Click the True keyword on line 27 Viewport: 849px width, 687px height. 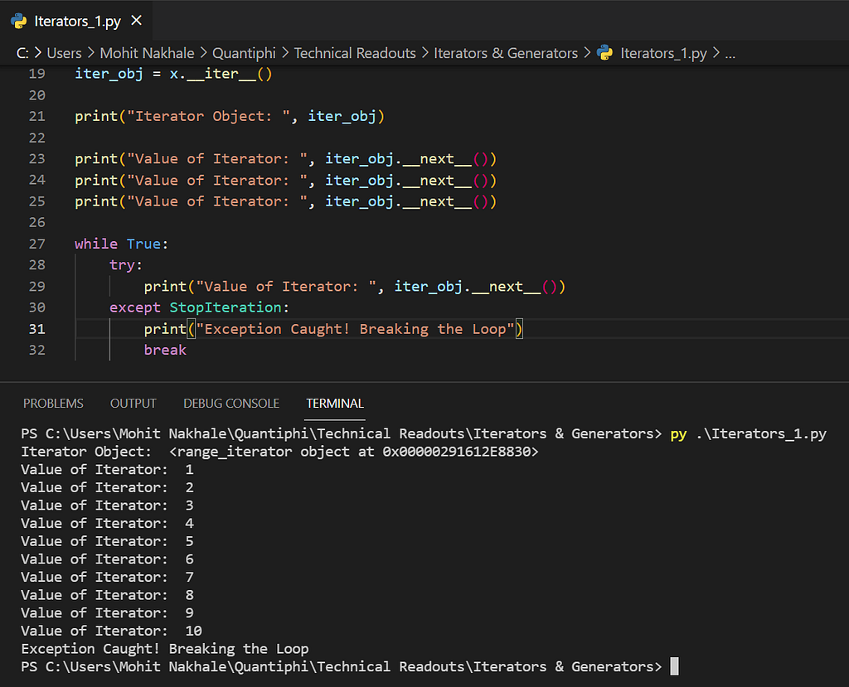tap(143, 244)
